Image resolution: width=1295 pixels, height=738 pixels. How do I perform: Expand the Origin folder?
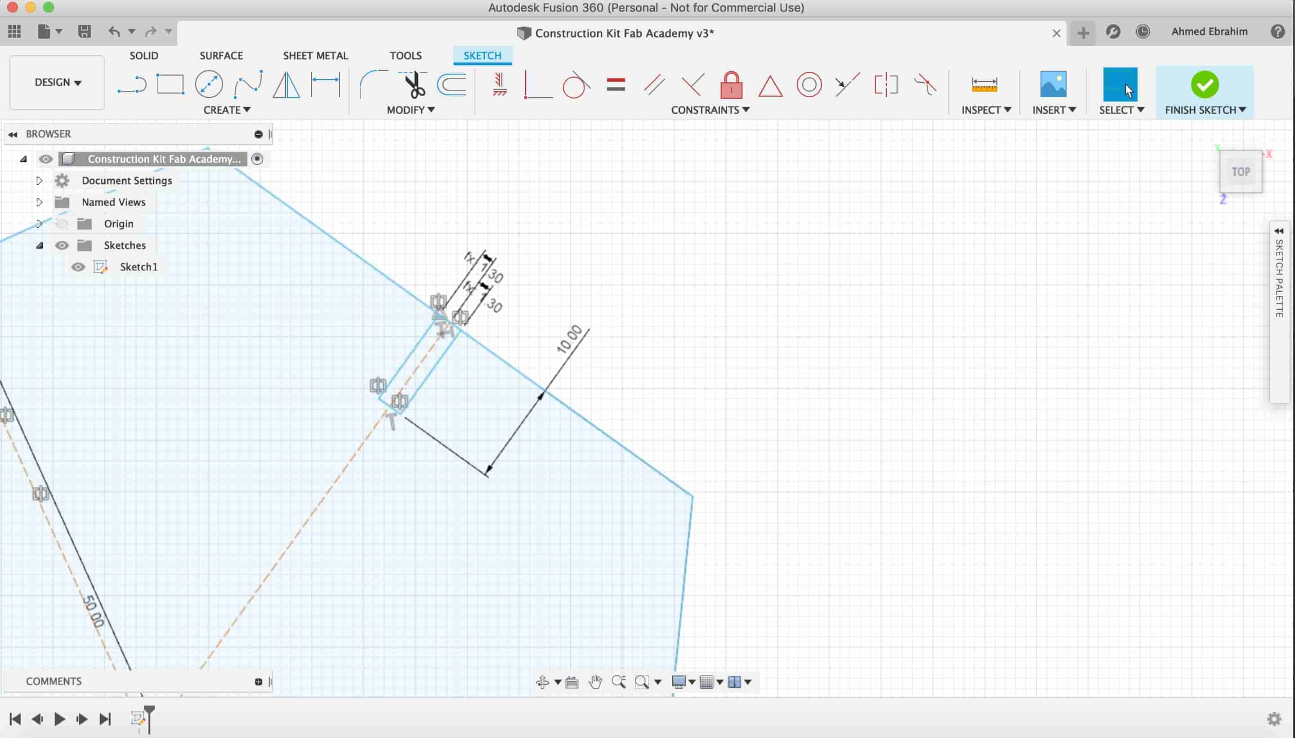(x=39, y=223)
